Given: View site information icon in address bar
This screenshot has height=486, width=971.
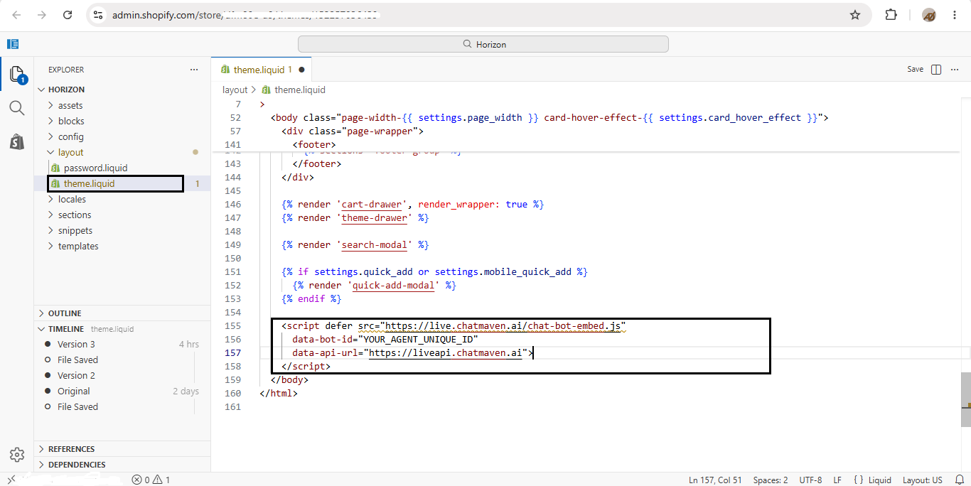Looking at the screenshot, I should (99, 14).
